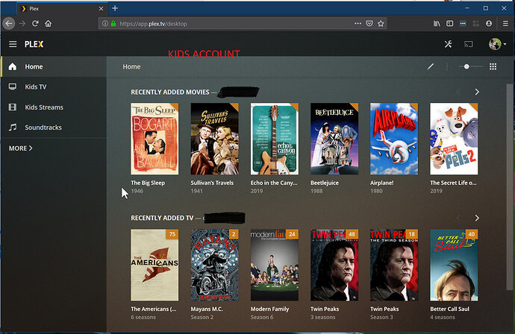
Task: Click the edit pencil icon
Action: pos(430,66)
